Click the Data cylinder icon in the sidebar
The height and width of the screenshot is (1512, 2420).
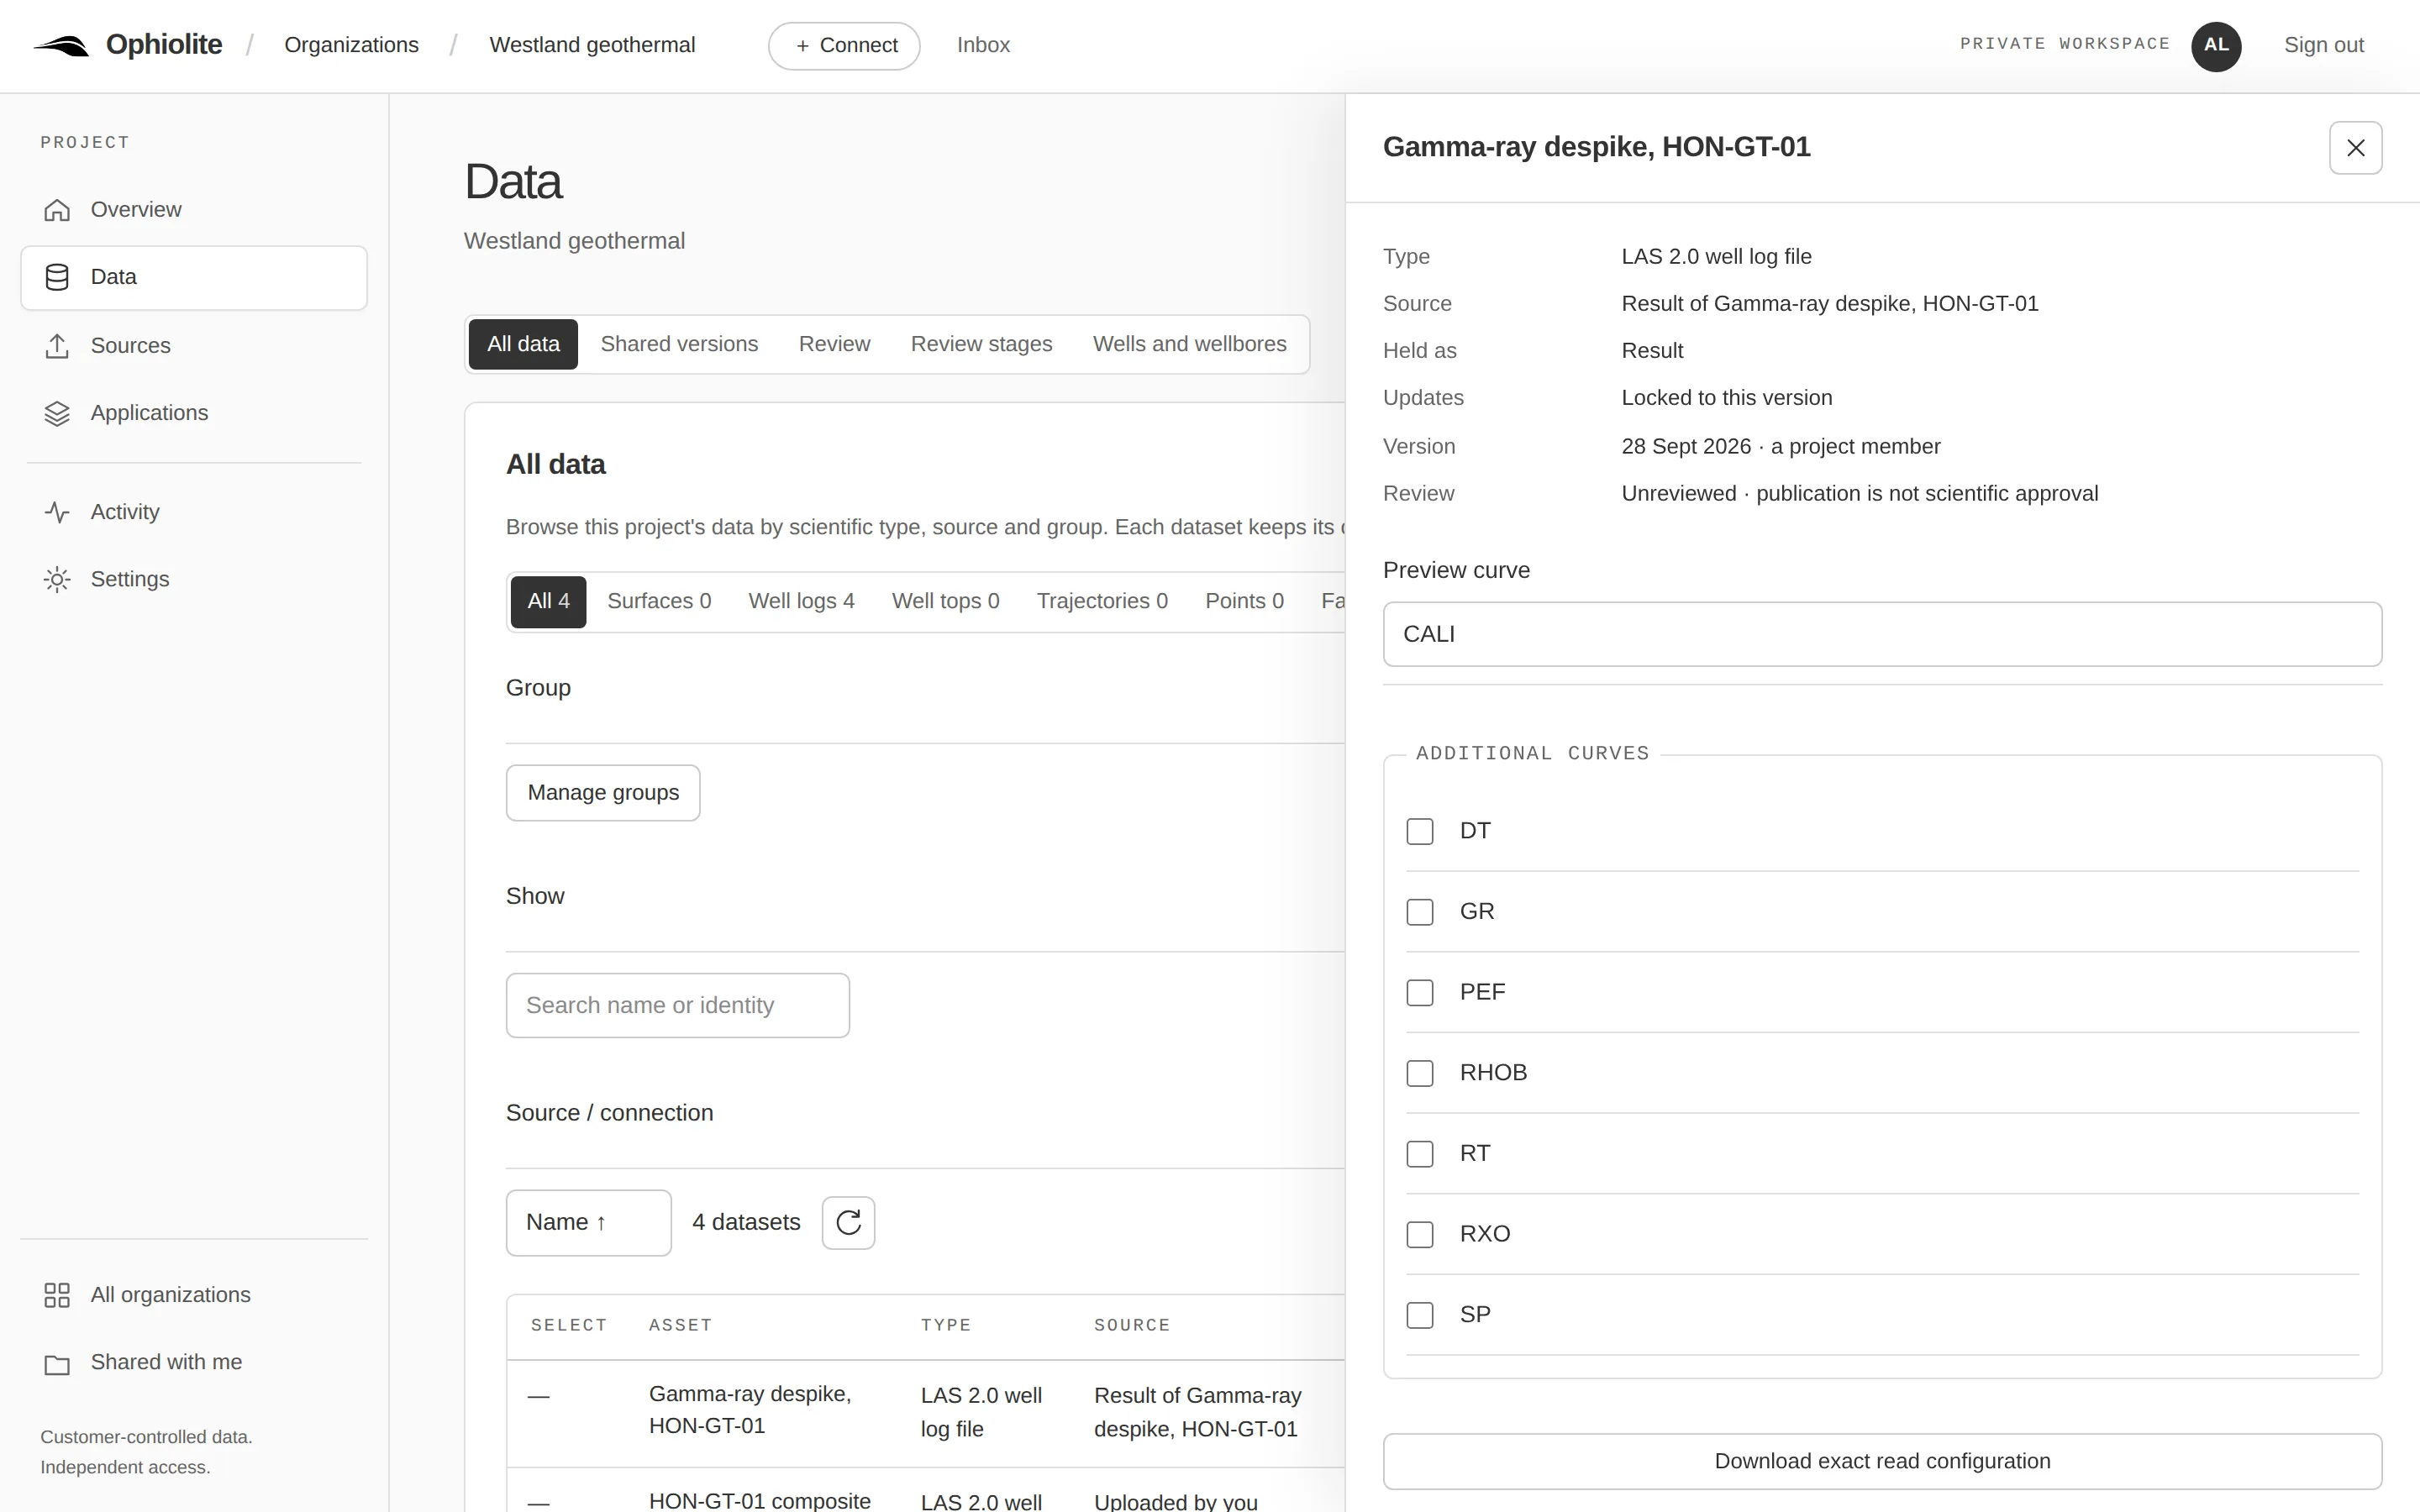[x=57, y=277]
